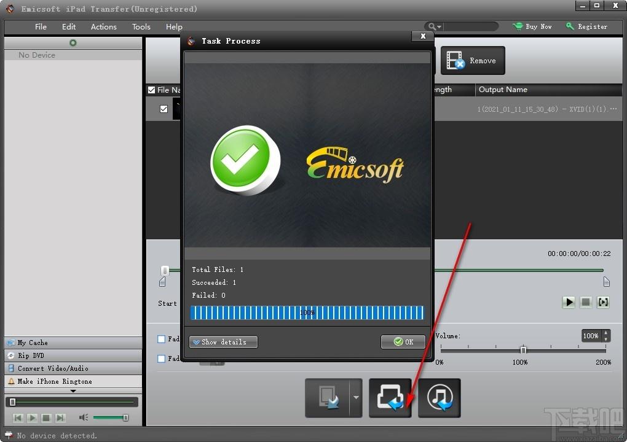The height and width of the screenshot is (442, 627).
Task: Click the search field in toolbar
Action: click(x=471, y=27)
